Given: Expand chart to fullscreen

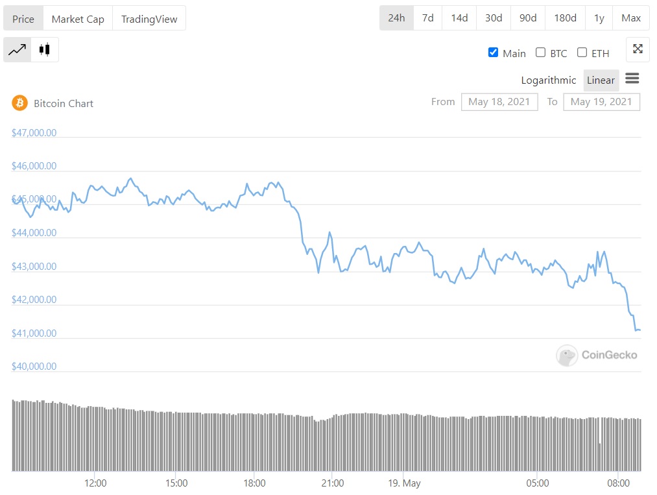Looking at the screenshot, I should tap(638, 49).
